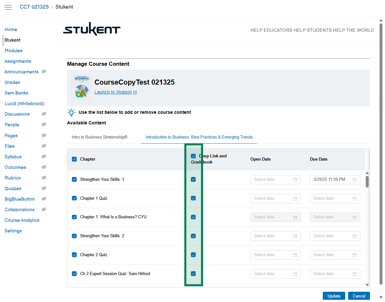Click the eye icon beside Discussions
The width and height of the screenshot is (385, 302).
[x=44, y=114]
